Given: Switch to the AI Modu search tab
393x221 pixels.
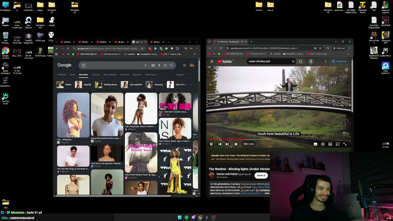Looking at the screenshot, I should click(62, 75).
